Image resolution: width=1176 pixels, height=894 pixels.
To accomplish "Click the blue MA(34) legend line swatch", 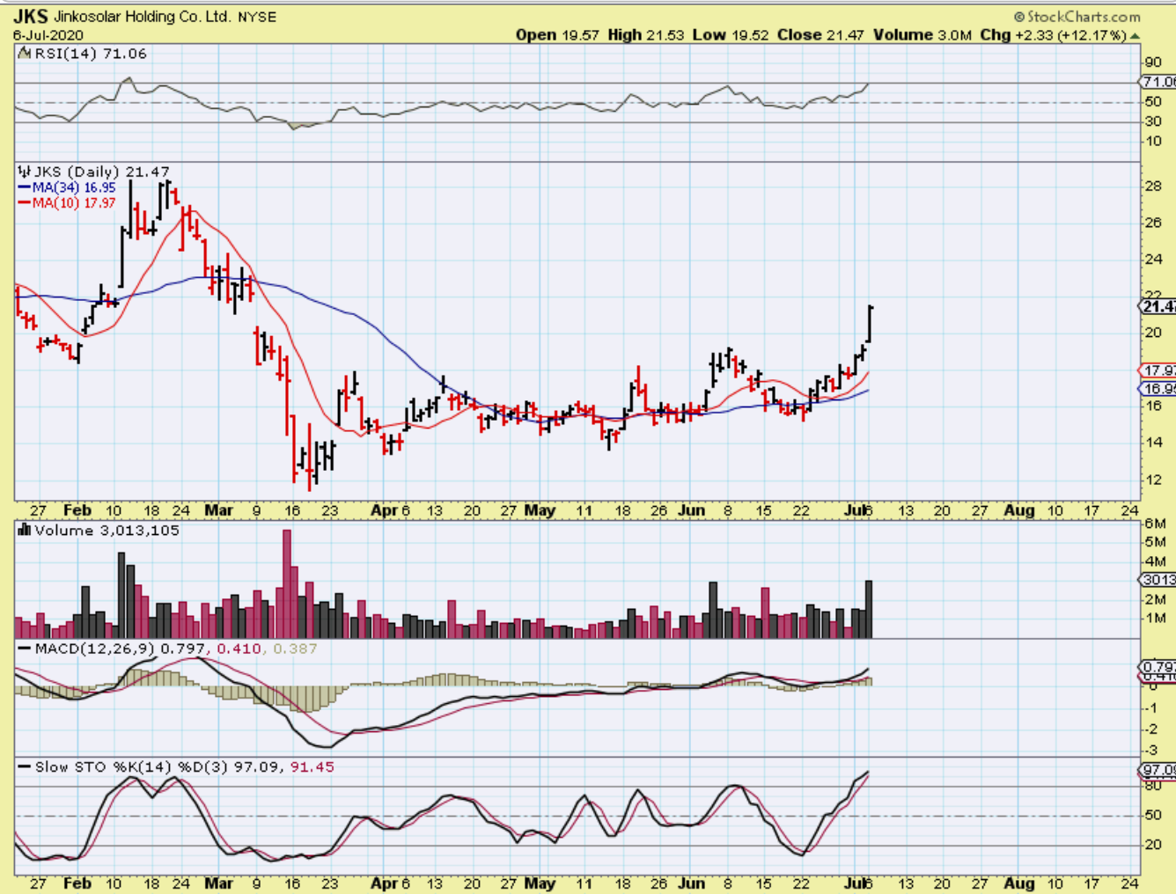I will pyautogui.click(x=25, y=187).
